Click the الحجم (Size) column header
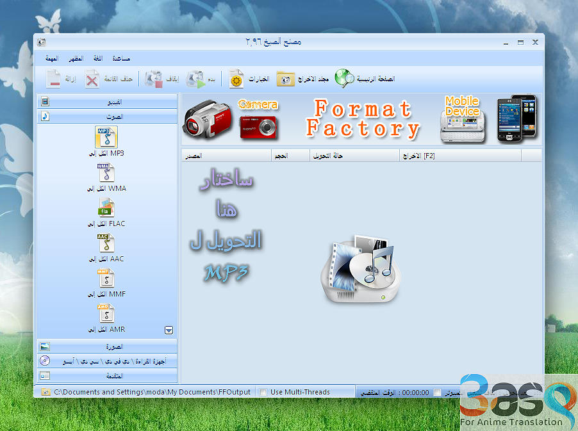578x431 pixels. pos(290,156)
